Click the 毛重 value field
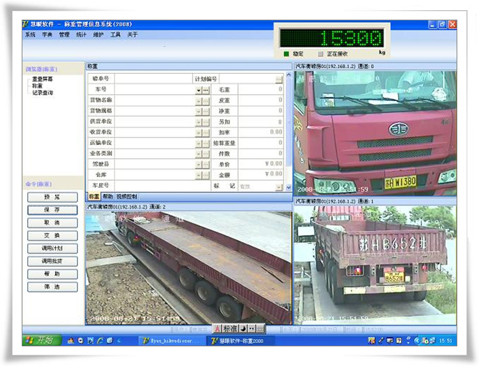This screenshot has height=366, width=479. (x=261, y=89)
